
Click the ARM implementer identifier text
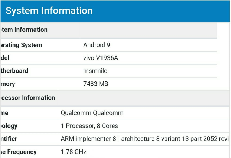coord(145,139)
